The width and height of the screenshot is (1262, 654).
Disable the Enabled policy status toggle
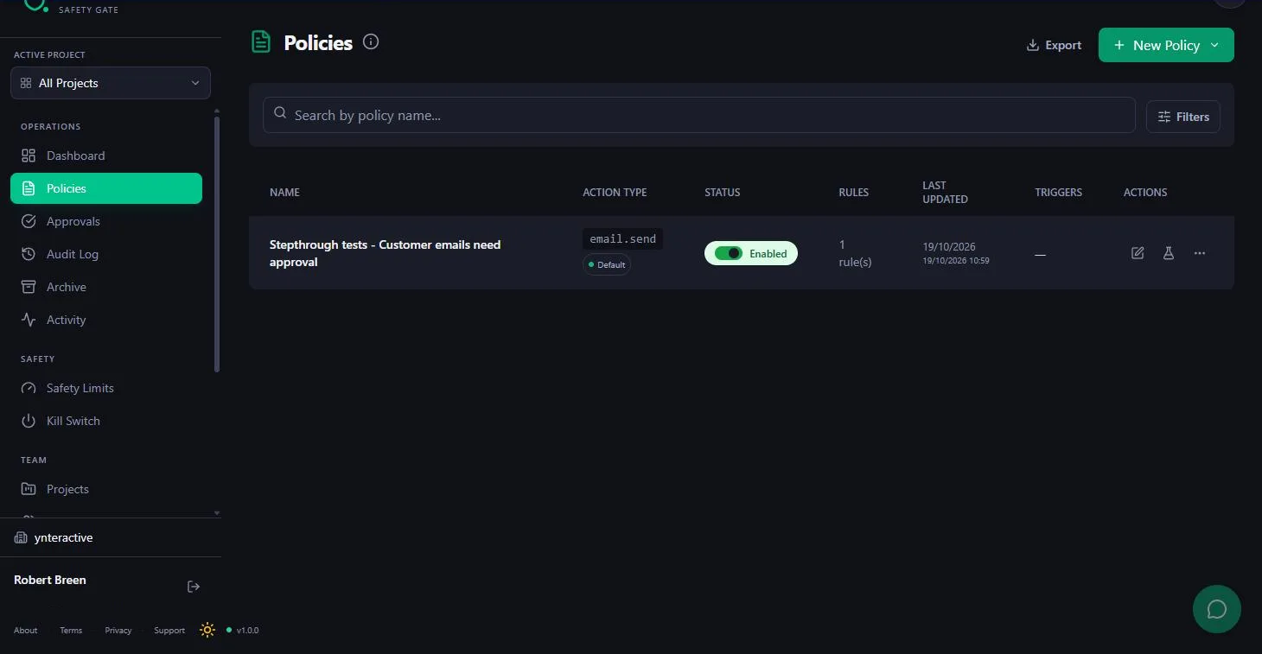point(729,253)
